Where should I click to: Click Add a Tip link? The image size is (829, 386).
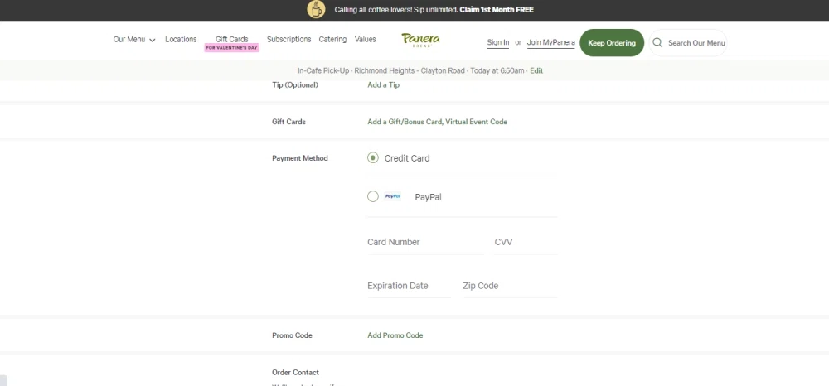point(383,85)
